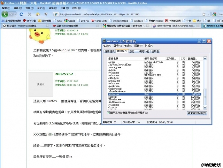Open Task Manager 檢視 menu
The image size is (223, 168).
click(x=128, y=46)
